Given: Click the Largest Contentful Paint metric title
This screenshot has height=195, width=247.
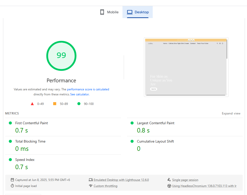Looking at the screenshot, I should 156,123.
